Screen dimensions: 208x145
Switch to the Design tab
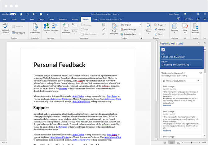tap(42, 19)
